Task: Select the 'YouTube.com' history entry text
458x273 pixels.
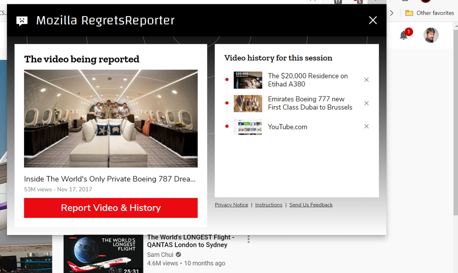Action: click(x=287, y=127)
